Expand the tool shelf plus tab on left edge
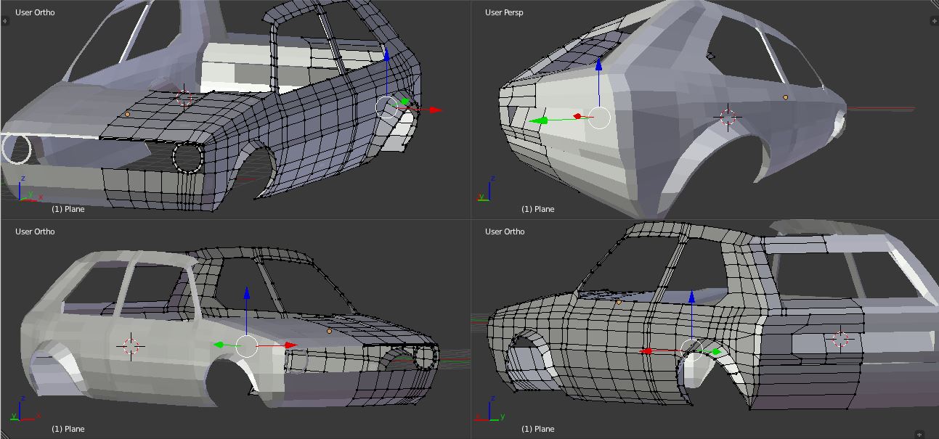 (5, 21)
